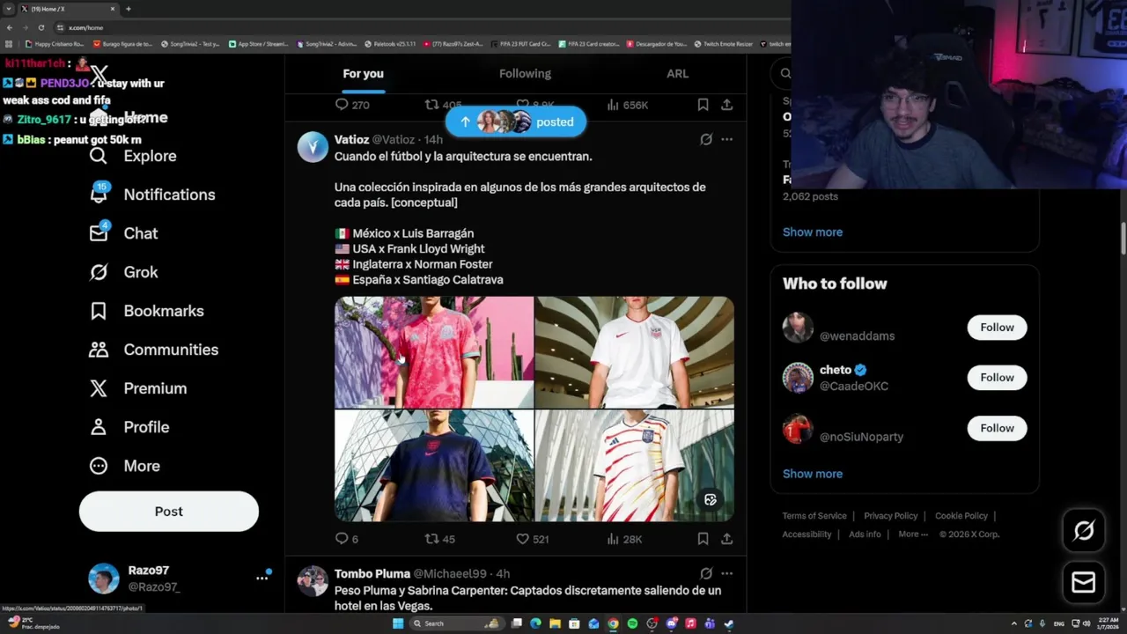Screen dimensions: 1127x634
Task: Switch to the ARL tab
Action: [x=677, y=74]
